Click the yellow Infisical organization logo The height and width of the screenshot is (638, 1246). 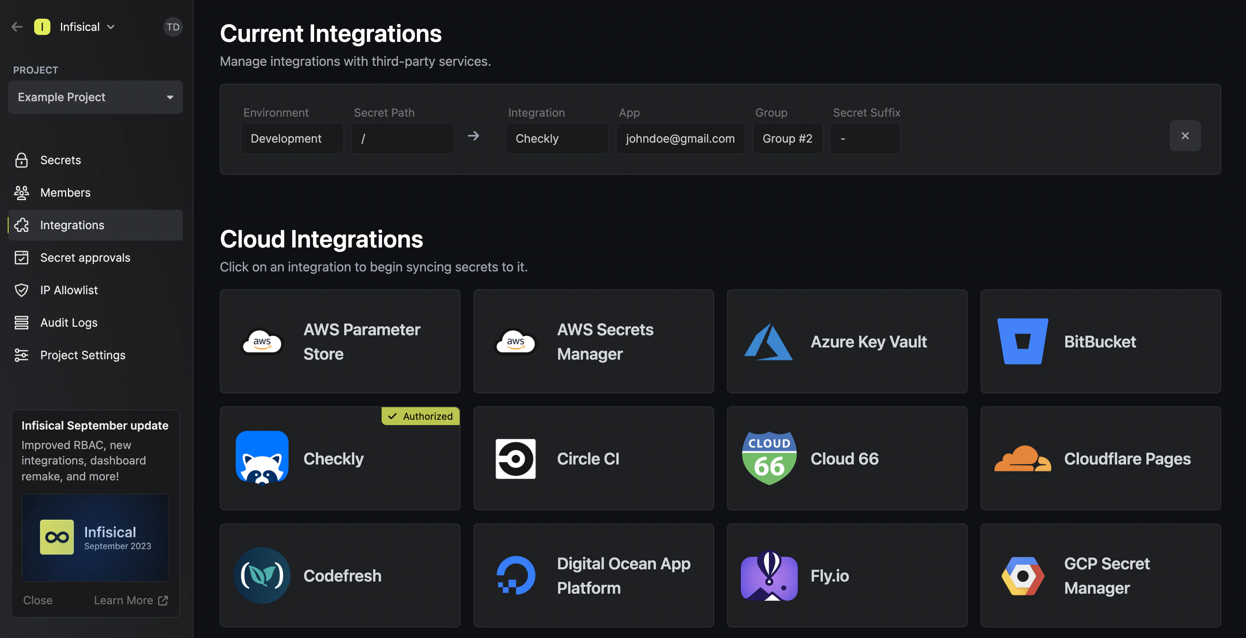coord(42,27)
